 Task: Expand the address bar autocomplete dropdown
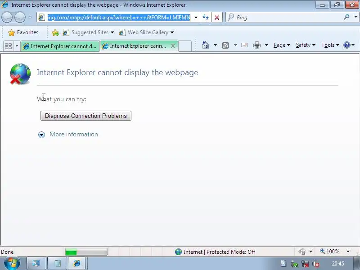coord(196,18)
